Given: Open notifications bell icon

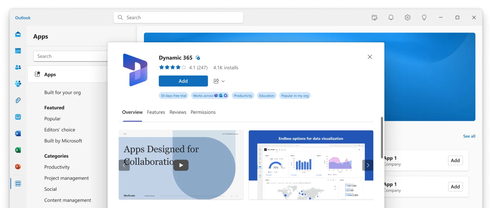Looking at the screenshot, I should pyautogui.click(x=391, y=17).
